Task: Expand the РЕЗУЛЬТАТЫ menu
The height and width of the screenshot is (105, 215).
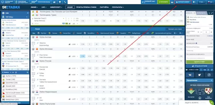Action: [x=118, y=7]
